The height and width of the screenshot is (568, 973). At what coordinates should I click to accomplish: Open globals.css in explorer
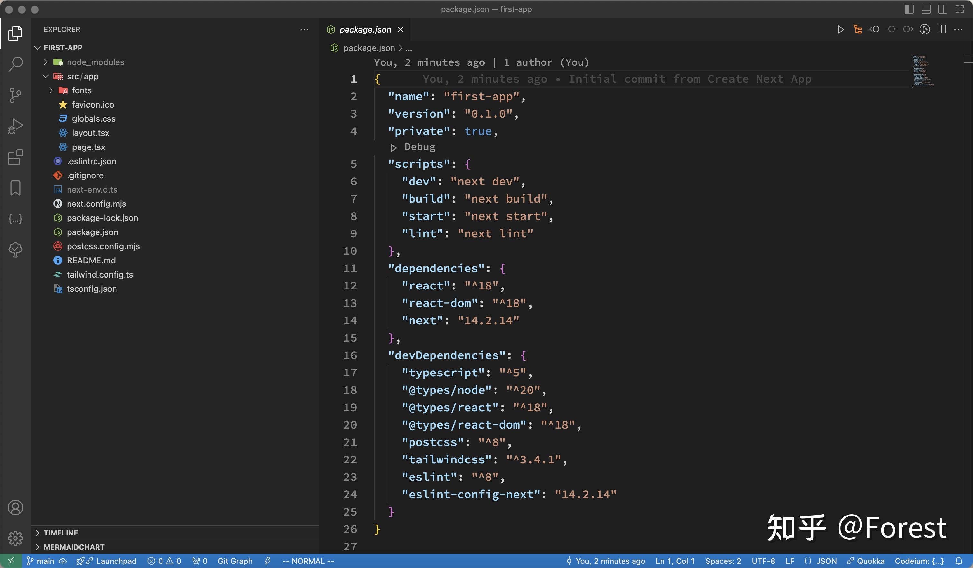coord(93,118)
